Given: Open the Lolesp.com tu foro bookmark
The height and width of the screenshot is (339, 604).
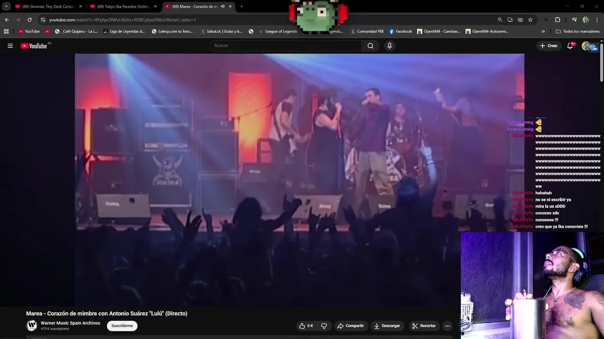Looking at the screenshot, I should 172,32.
